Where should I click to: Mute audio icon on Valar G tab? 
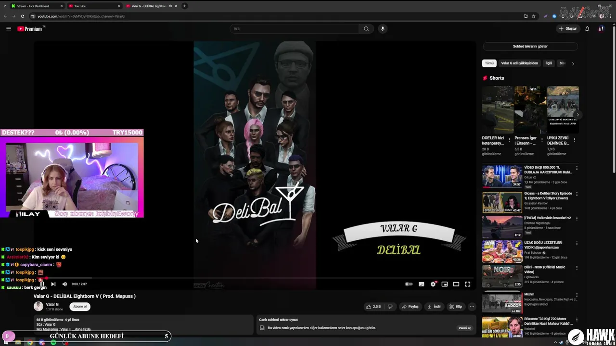170,6
